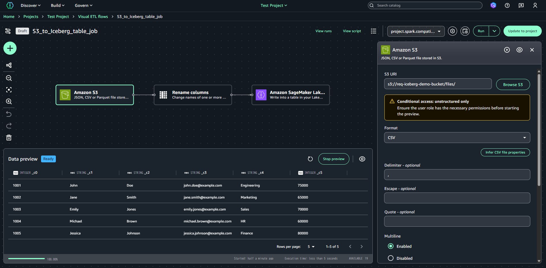Zoom in on the flow canvas
Screen dimensions: 546x268
pyautogui.click(x=9, y=101)
